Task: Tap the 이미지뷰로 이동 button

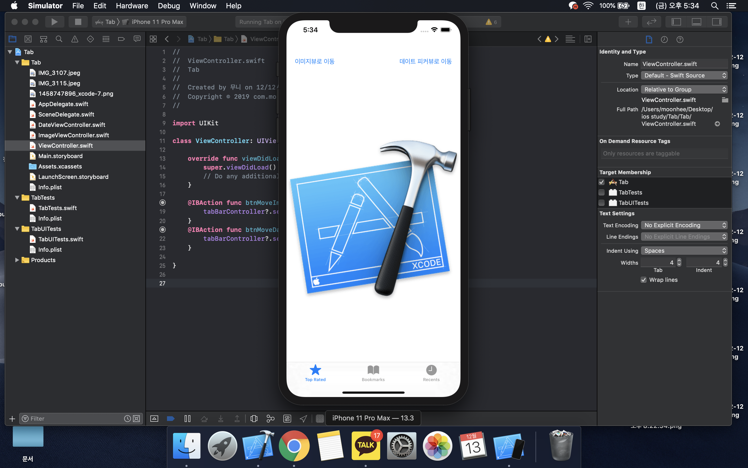Action: pos(314,61)
